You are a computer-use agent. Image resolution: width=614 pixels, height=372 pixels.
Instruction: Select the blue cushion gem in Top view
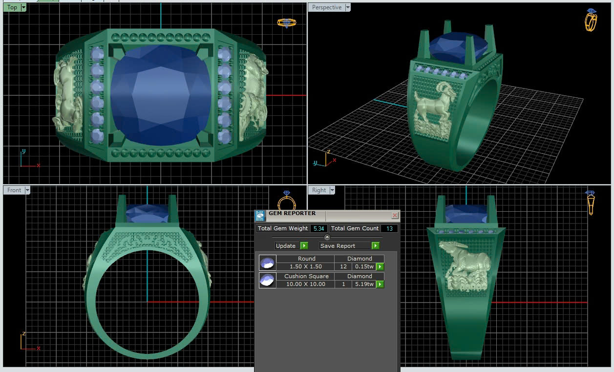click(160, 95)
